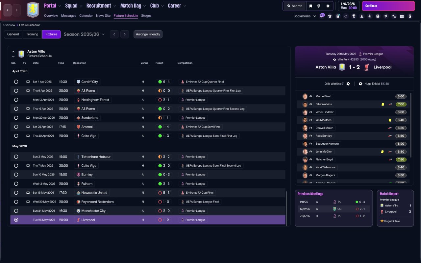
Task: Click the trophy shortcut in the bookmarks bar
Action: point(354,16)
